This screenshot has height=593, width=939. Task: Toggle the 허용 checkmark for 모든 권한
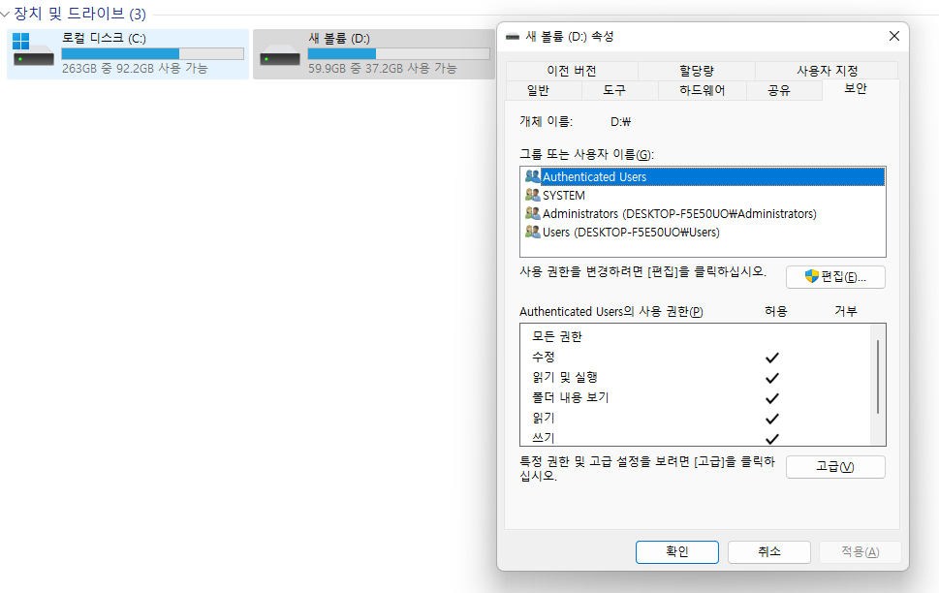[771, 336]
